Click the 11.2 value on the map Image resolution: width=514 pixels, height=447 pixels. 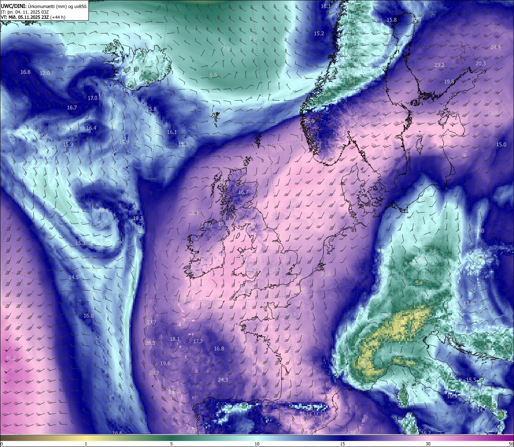pos(183,145)
